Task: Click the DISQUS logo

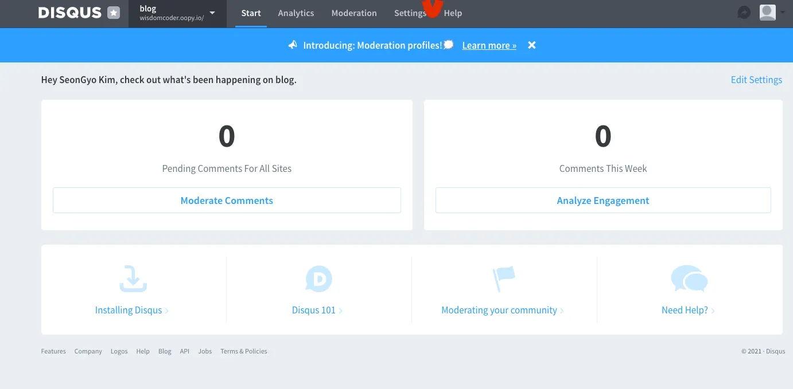Action: pos(69,13)
